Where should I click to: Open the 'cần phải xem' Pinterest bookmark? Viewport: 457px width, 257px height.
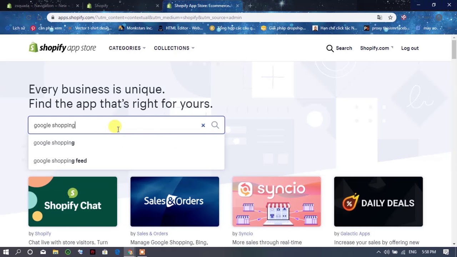pyautogui.click(x=46, y=28)
